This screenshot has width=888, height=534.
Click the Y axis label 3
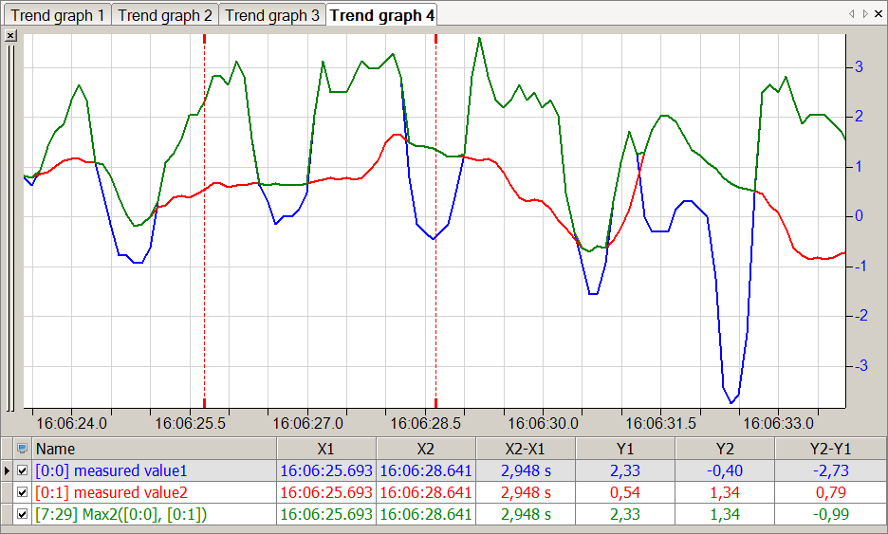click(x=859, y=66)
